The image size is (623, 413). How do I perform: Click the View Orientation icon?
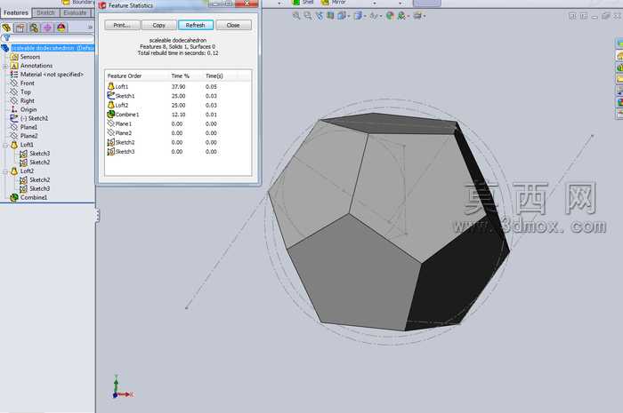(x=341, y=15)
